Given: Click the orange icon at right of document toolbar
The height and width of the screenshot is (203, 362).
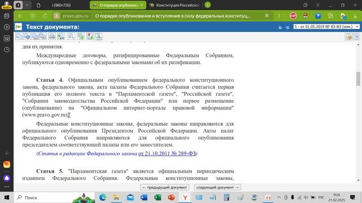Looking at the screenshot, I should coord(348,37).
